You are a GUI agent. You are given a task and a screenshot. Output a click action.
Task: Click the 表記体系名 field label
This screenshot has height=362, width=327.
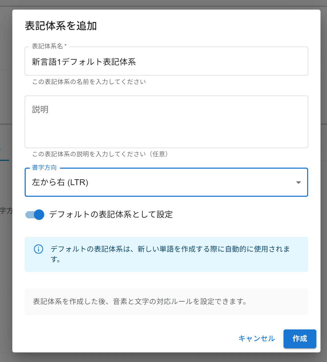click(49, 47)
